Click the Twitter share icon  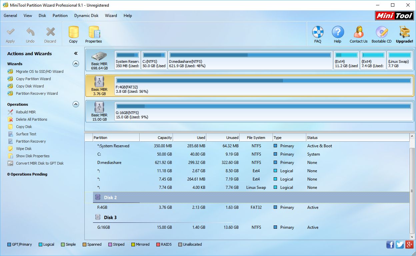point(400,245)
